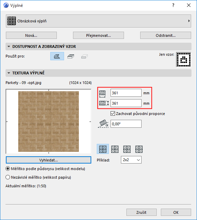
Task: Choose the first tiling pattern icon
Action: tap(103, 149)
